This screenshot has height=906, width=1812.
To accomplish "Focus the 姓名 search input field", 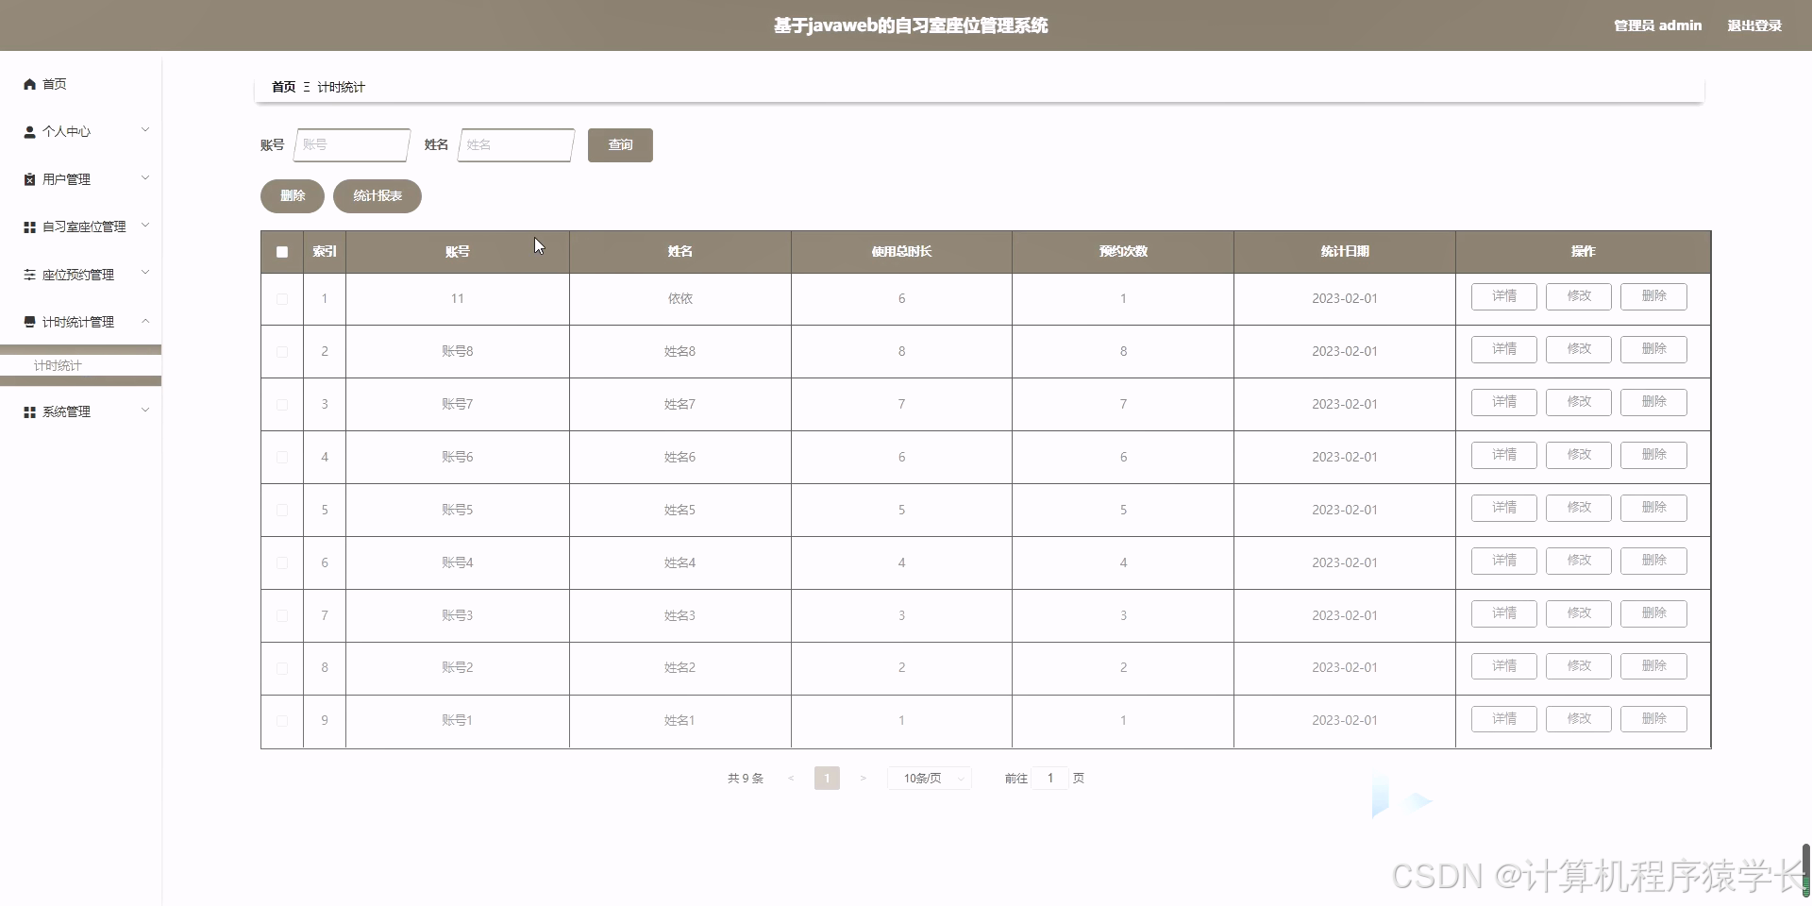I will pos(516,145).
